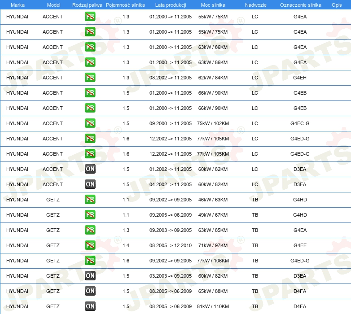Image resolution: width=351 pixels, height=314 pixels.
Task: Select the power value 62kW / 84KM
Action: coord(213,78)
